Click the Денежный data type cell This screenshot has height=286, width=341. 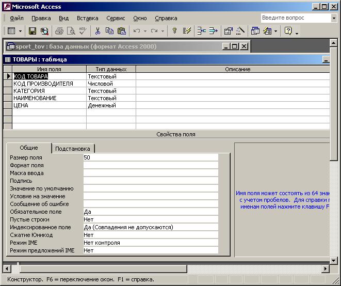coord(111,105)
